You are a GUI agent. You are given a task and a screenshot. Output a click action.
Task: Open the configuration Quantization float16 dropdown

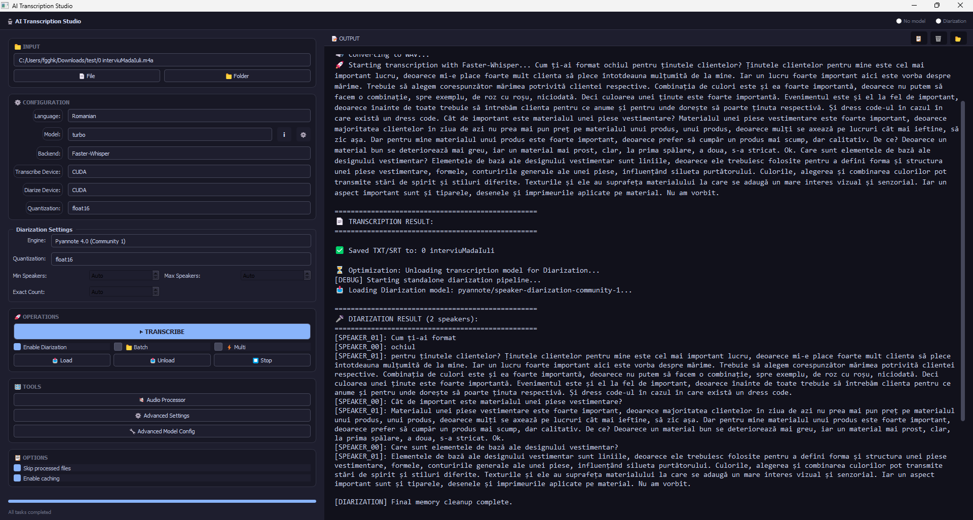tap(189, 208)
